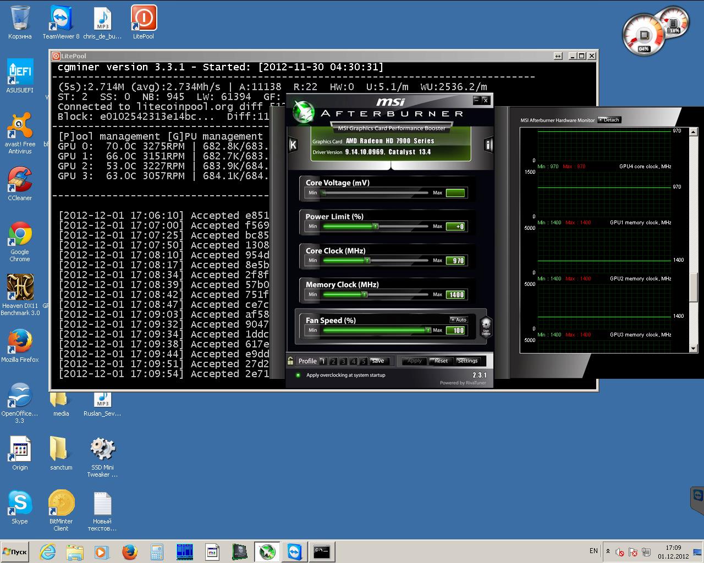Toggle the profile lock padlock icon
Viewport: 704px width, 563px height.
pyautogui.click(x=290, y=361)
